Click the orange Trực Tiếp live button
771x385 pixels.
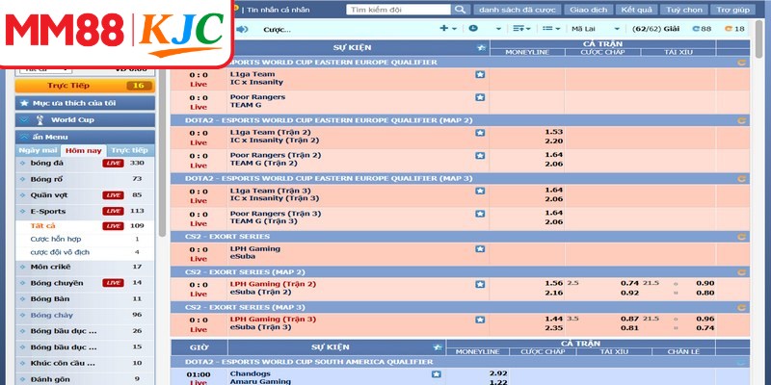85,86
